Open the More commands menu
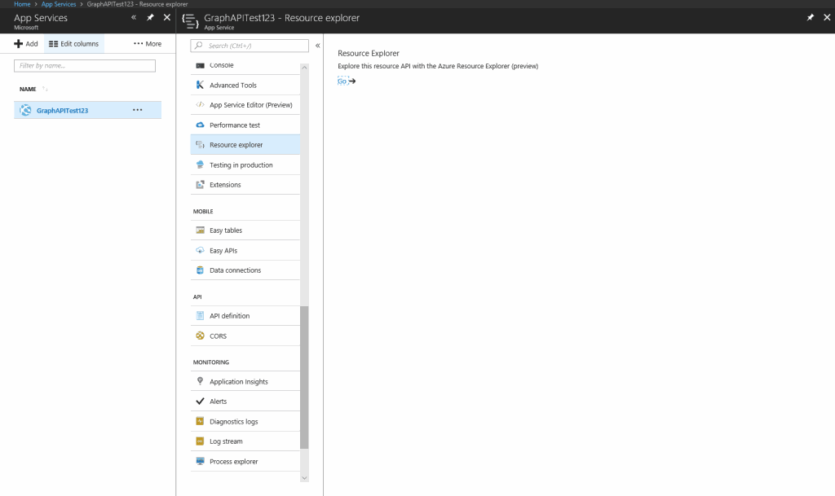 point(148,44)
